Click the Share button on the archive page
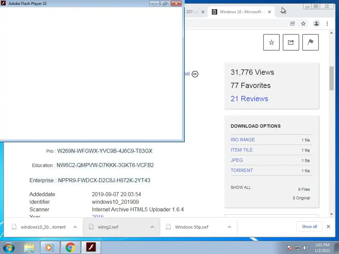 tap(291, 42)
